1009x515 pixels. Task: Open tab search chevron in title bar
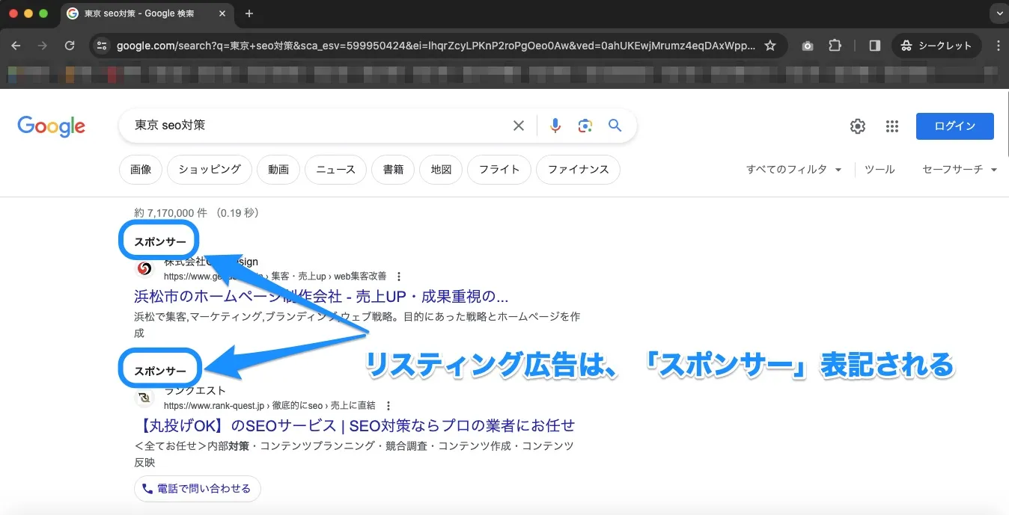999,13
